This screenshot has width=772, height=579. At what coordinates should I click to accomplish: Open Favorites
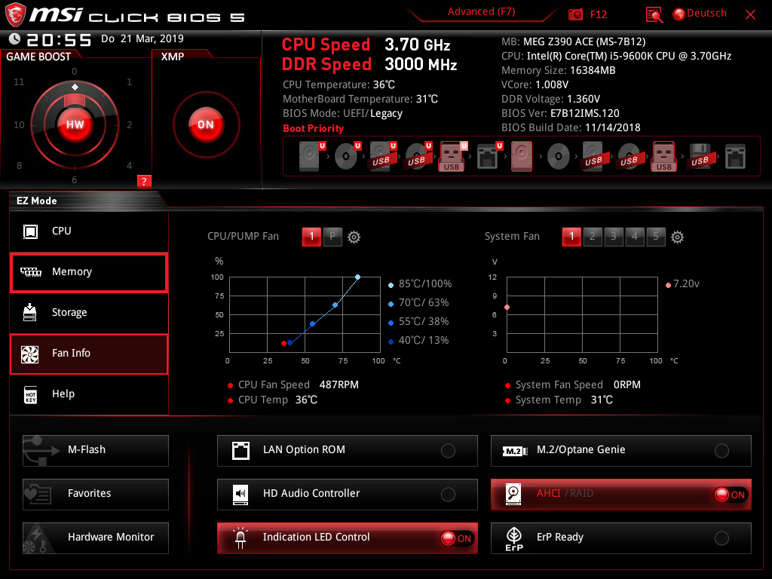(x=96, y=495)
